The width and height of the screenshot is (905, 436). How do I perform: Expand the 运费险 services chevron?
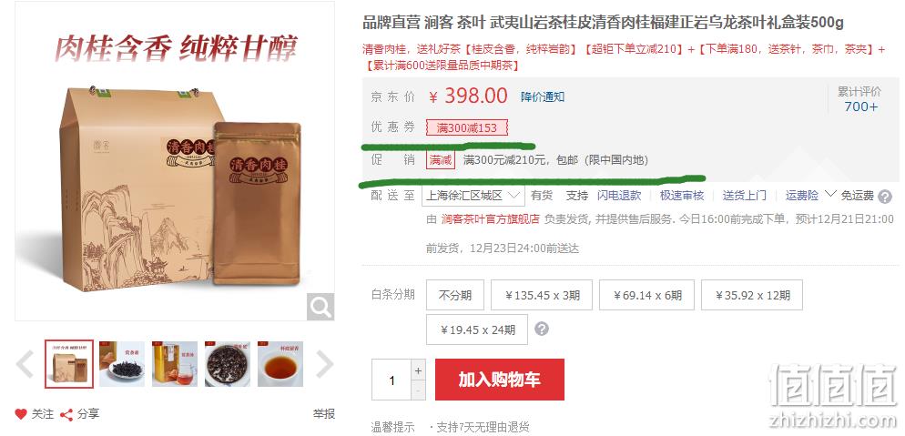tap(830, 194)
